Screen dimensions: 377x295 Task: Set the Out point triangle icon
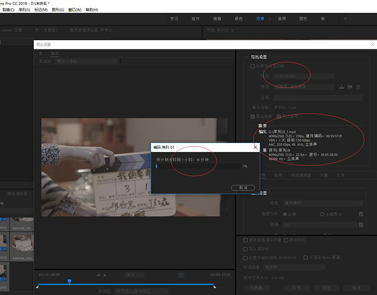105,275
